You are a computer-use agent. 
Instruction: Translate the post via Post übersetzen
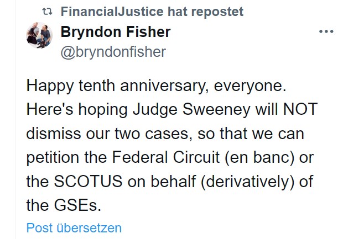(x=74, y=227)
